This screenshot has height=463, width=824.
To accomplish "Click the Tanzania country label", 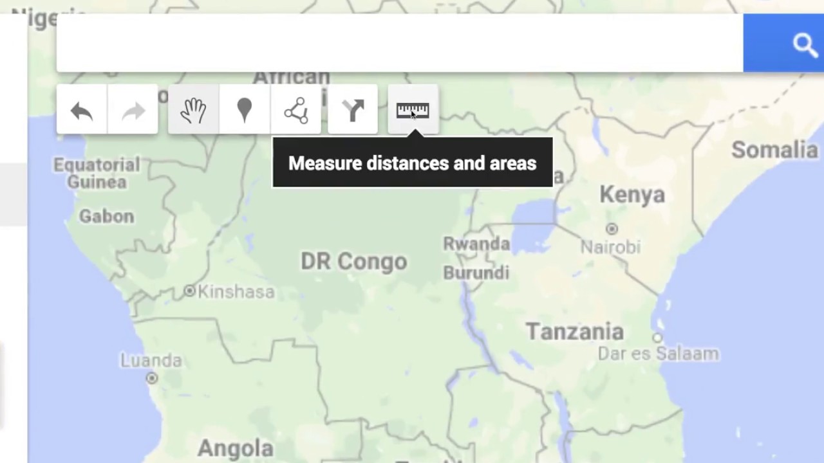I will tap(575, 332).
